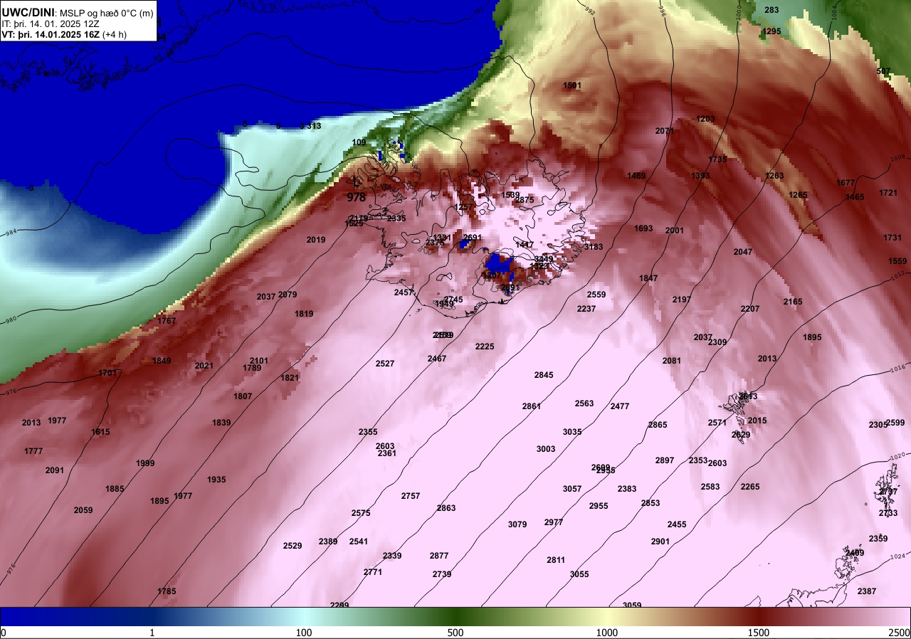
Task: Click the 'IT: þri. 14. 01. 2025 12Z' line
Action: pos(49,24)
